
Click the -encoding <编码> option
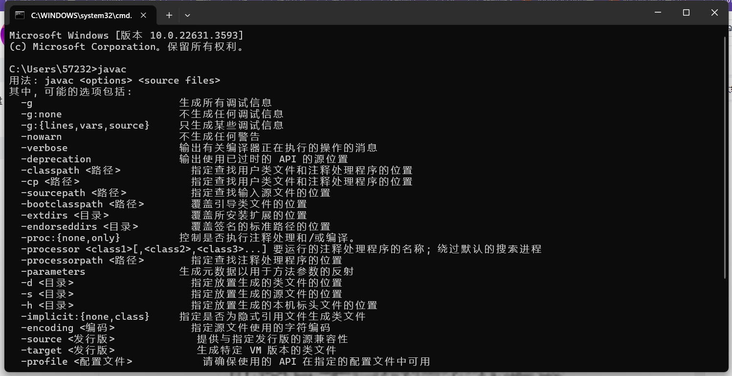[68, 328]
